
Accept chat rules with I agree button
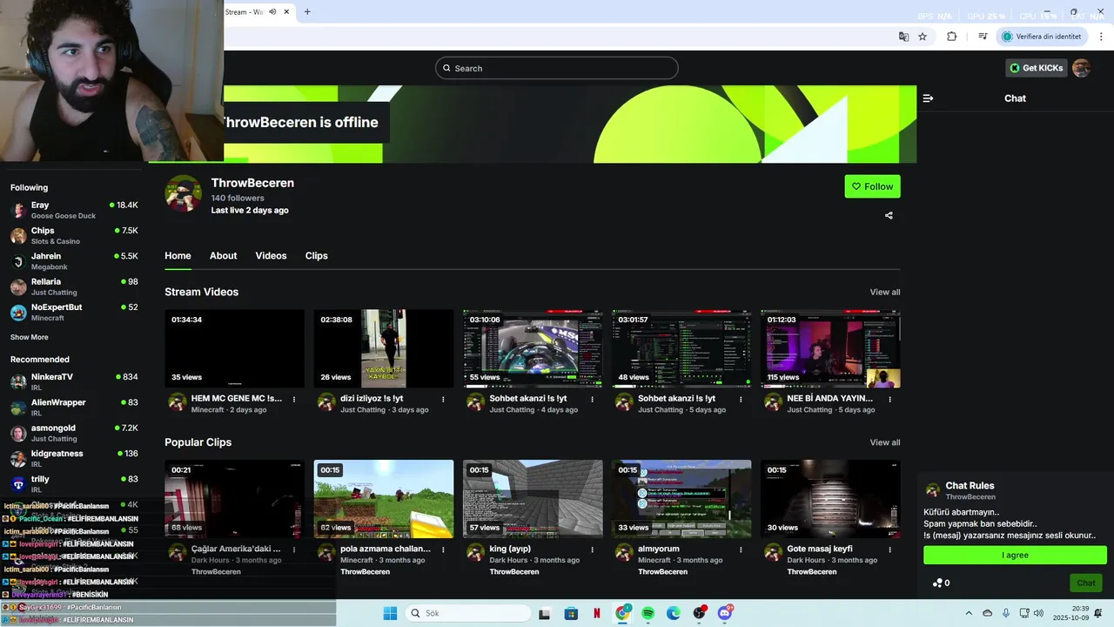point(1015,555)
